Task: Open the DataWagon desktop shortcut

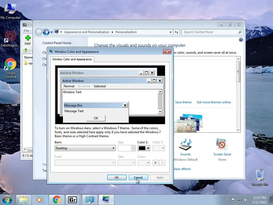Action: (x=10, y=39)
